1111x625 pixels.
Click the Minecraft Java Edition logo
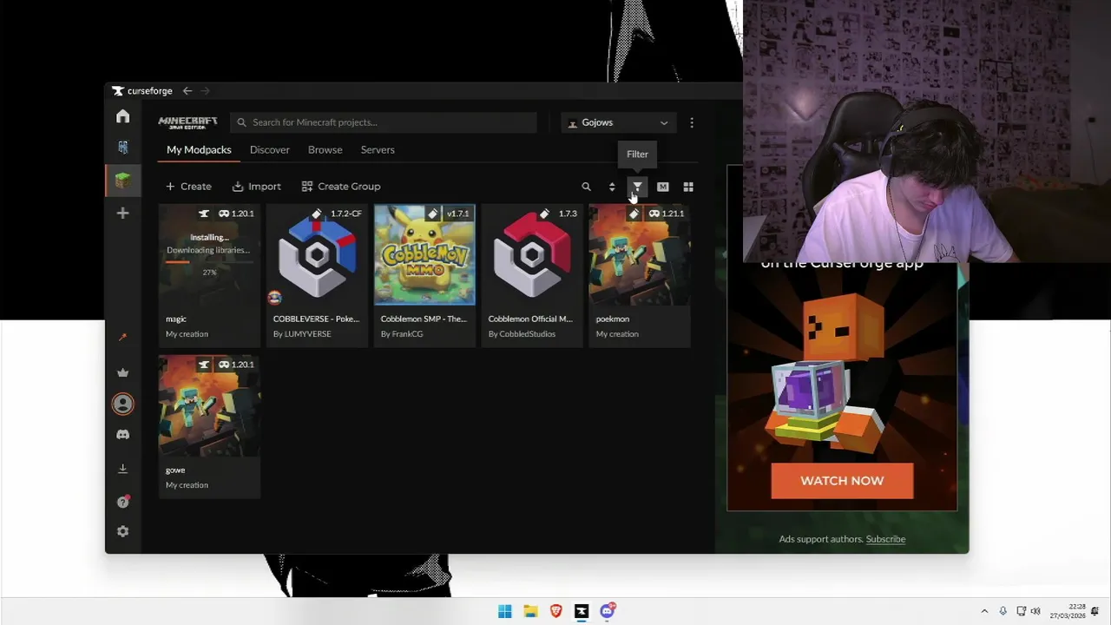coord(187,122)
